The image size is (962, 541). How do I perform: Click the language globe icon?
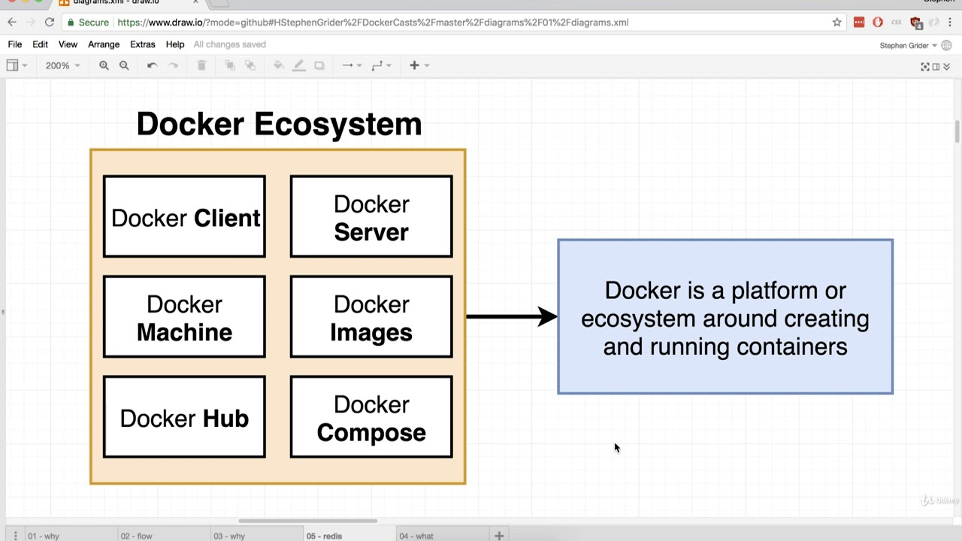tap(946, 45)
